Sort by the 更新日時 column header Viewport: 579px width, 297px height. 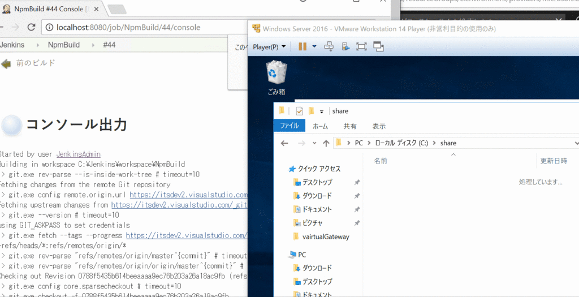point(554,161)
